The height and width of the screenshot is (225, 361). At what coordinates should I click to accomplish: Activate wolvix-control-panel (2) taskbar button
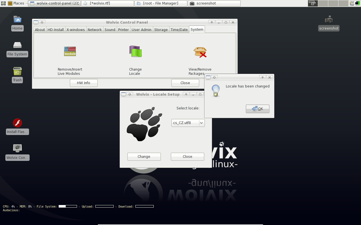pos(54,3)
